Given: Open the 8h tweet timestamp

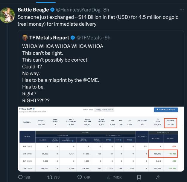Looking at the screenshot, I should coord(106,10).
